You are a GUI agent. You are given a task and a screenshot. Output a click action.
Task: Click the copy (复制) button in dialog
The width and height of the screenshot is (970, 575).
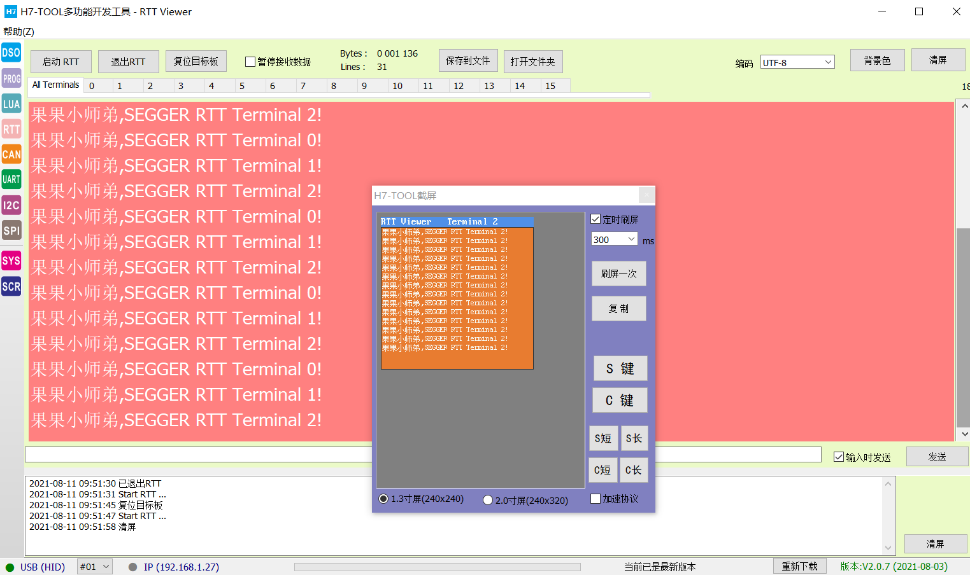point(618,308)
